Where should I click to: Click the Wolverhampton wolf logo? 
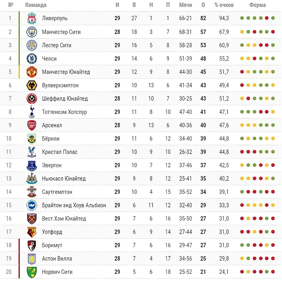pos(31,85)
